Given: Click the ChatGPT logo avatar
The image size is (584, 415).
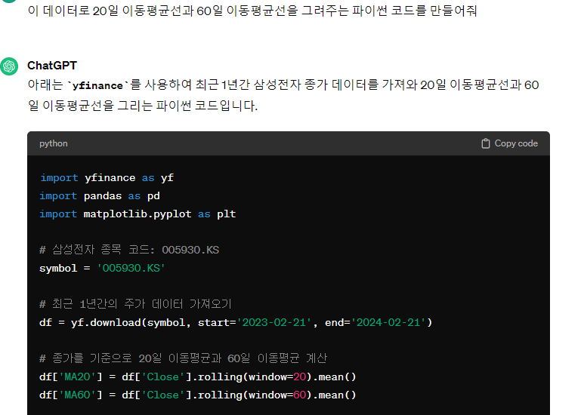Looking at the screenshot, I should 9,66.
